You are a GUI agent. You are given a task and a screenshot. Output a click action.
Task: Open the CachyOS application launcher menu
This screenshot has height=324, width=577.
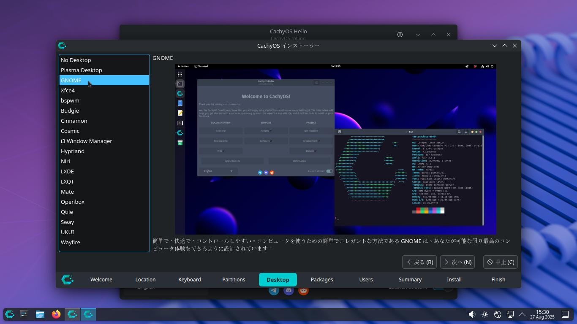(10, 314)
